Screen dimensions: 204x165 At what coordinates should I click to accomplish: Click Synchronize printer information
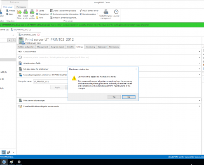coord(64,14)
